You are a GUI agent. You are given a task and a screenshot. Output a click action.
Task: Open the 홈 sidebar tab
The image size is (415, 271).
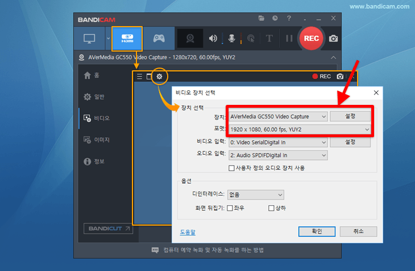[92, 75]
